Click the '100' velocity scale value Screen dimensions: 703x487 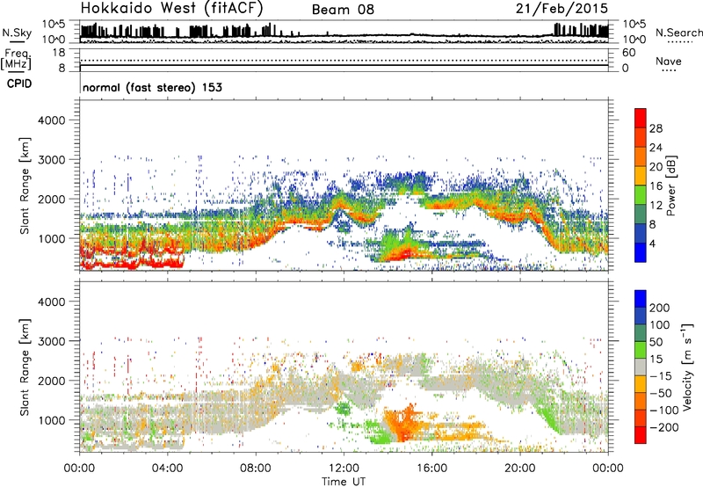pos(660,324)
